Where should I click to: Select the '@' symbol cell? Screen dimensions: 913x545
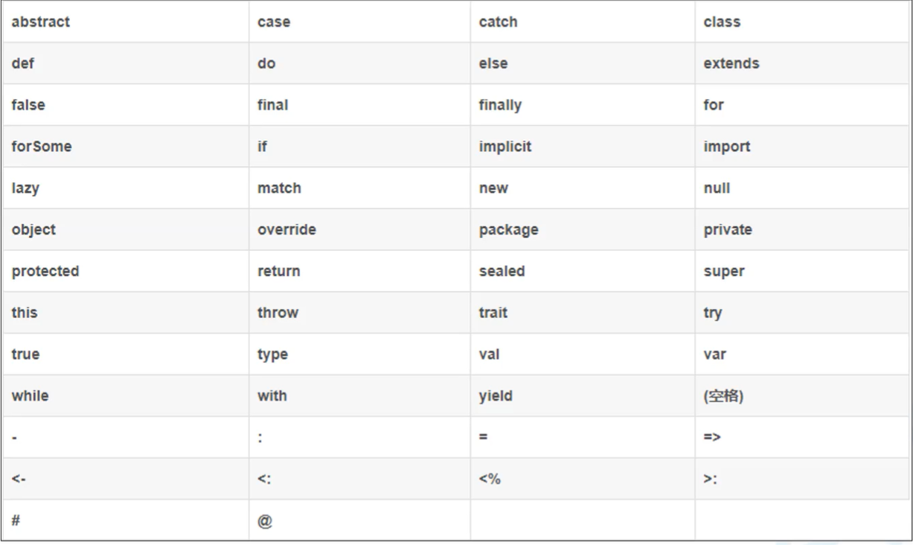(264, 521)
